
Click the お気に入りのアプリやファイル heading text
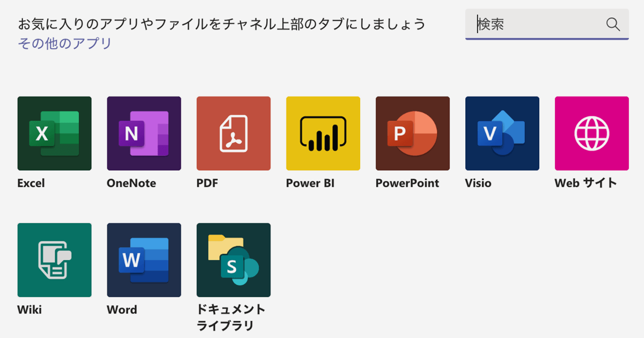pyautogui.click(x=221, y=24)
